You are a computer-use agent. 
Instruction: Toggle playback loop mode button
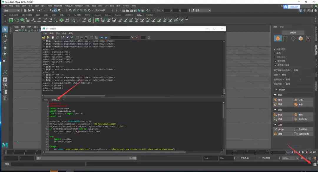(303, 158)
